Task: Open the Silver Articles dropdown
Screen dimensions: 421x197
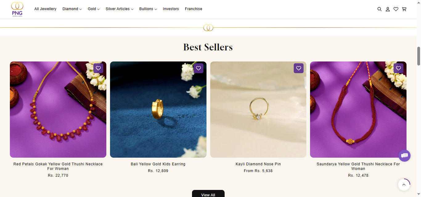Action: [120, 9]
